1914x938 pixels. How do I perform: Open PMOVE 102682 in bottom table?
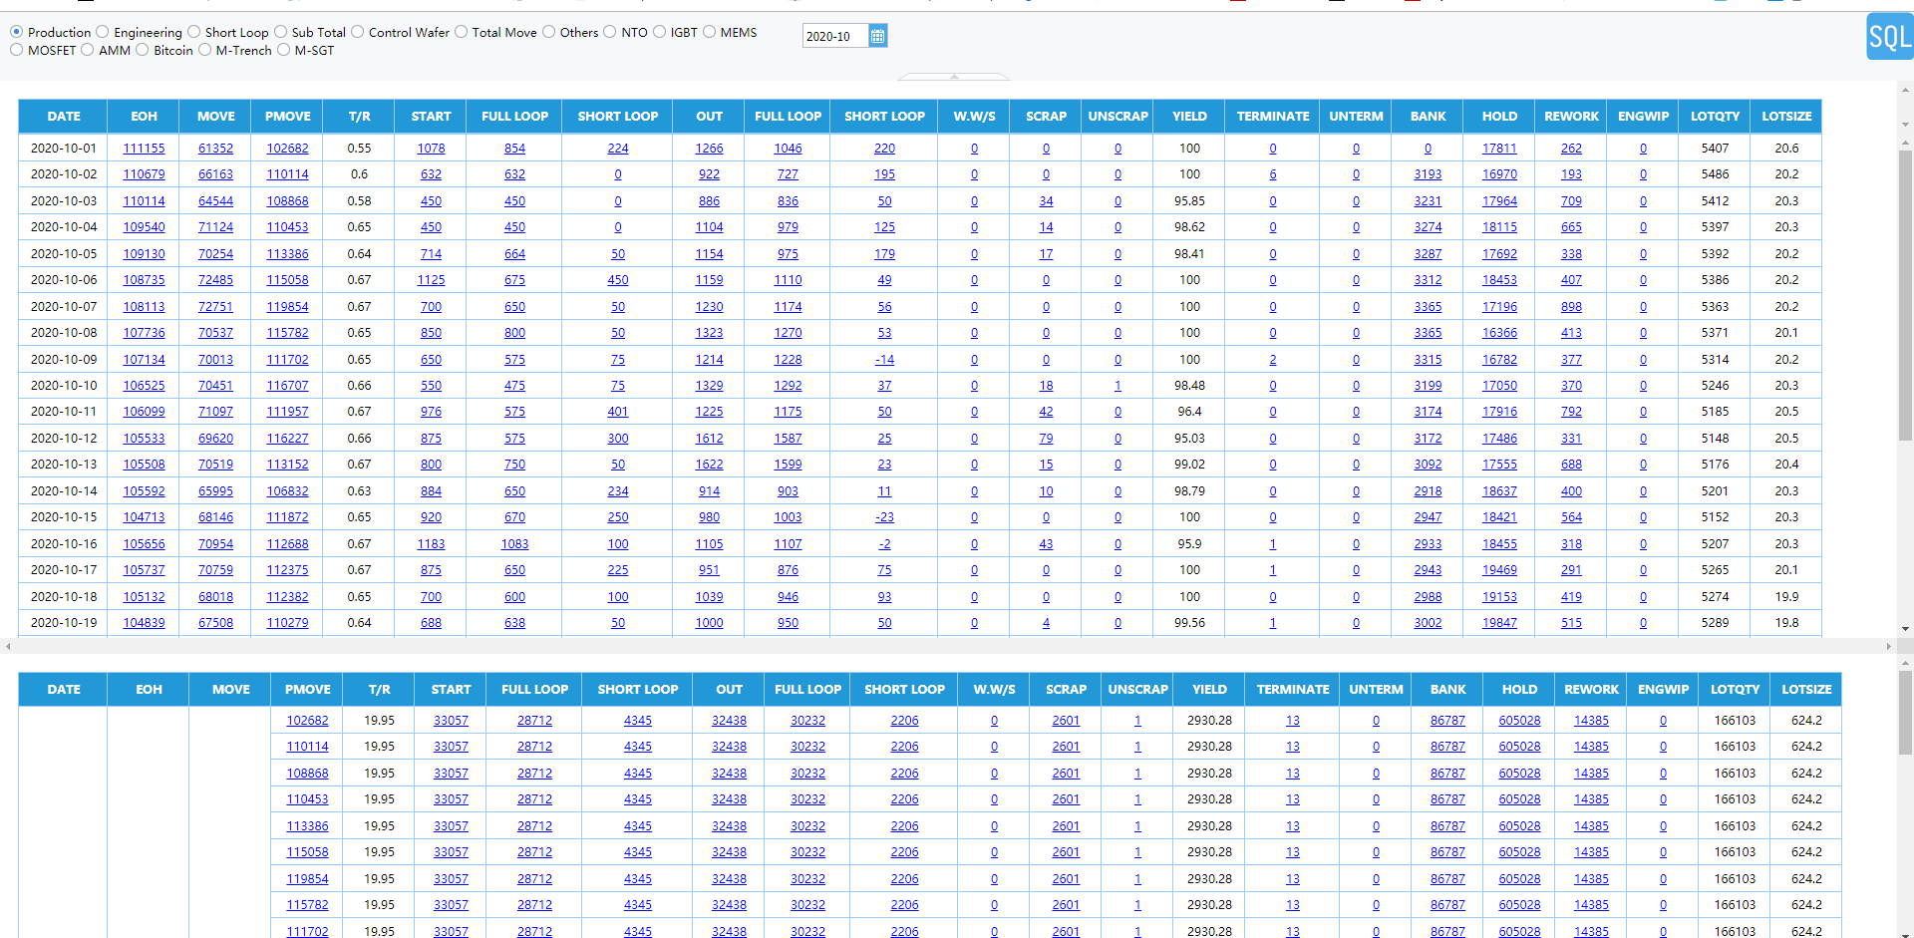(307, 721)
